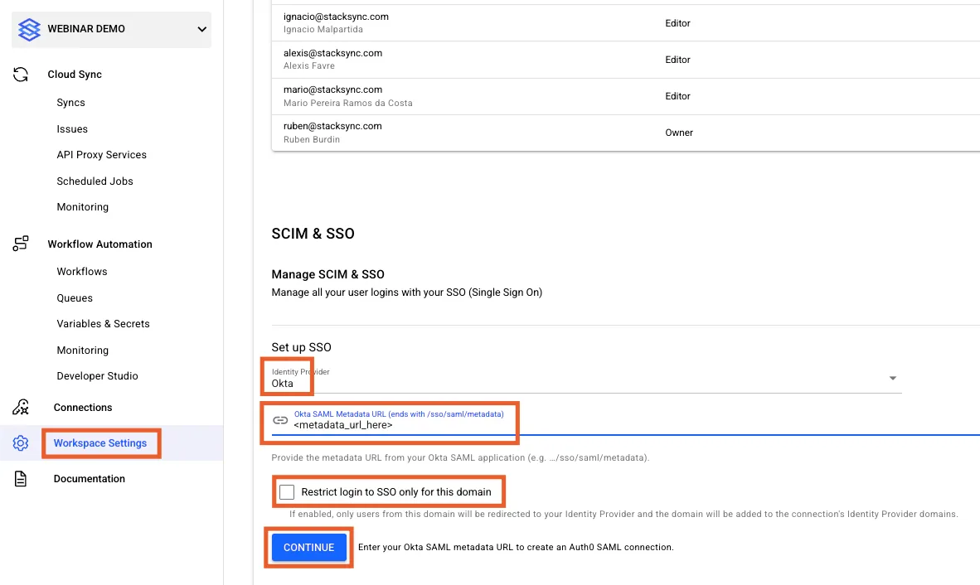This screenshot has height=585, width=980.
Task: Click the Workspace Settings gear icon
Action: (21, 443)
